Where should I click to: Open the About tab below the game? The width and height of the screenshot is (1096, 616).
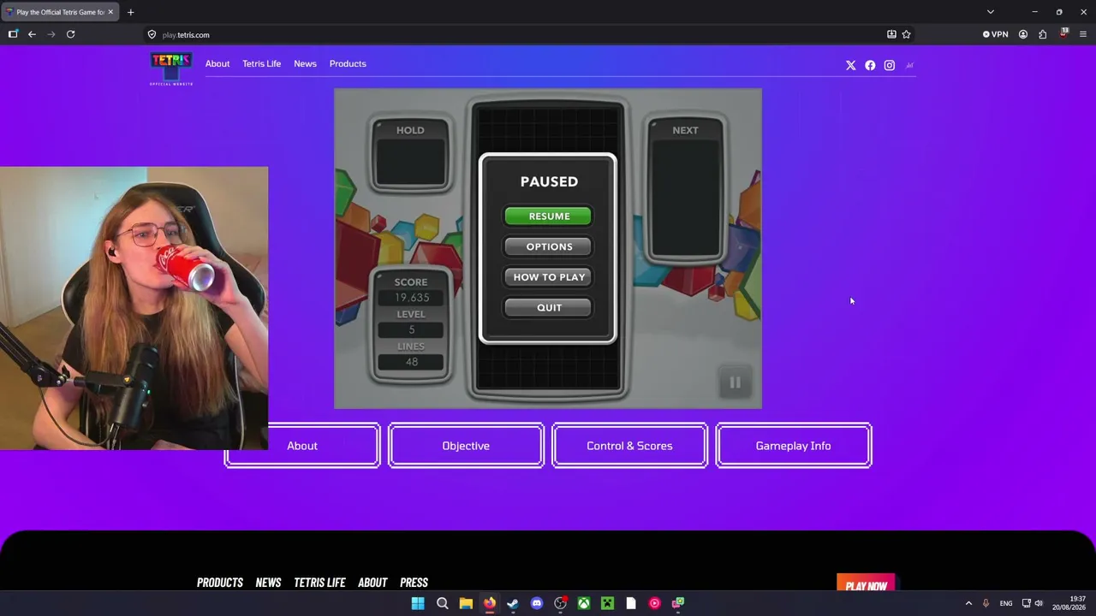pos(302,446)
